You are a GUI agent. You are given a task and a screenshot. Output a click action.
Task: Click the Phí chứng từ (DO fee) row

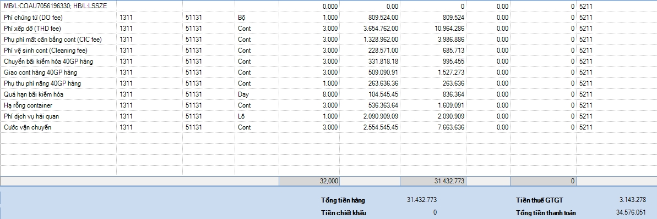(x=328, y=18)
